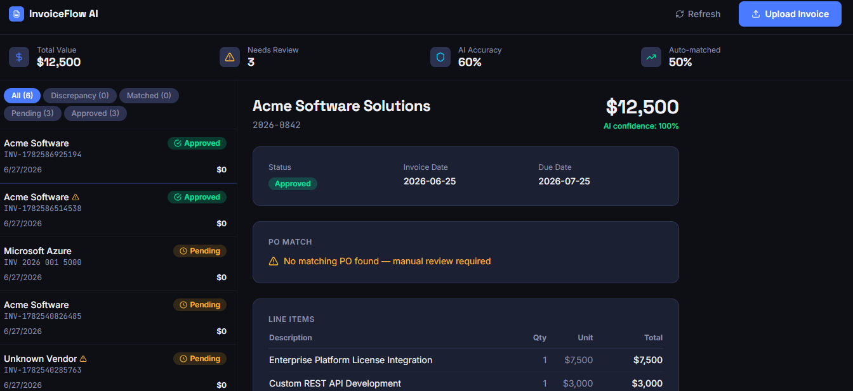Show Approved (3) invoices
This screenshot has height=391, width=853.
tap(95, 113)
